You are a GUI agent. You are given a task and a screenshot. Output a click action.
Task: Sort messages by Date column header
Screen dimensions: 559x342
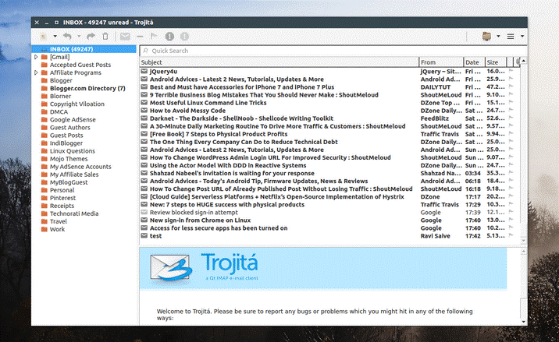tap(474, 62)
